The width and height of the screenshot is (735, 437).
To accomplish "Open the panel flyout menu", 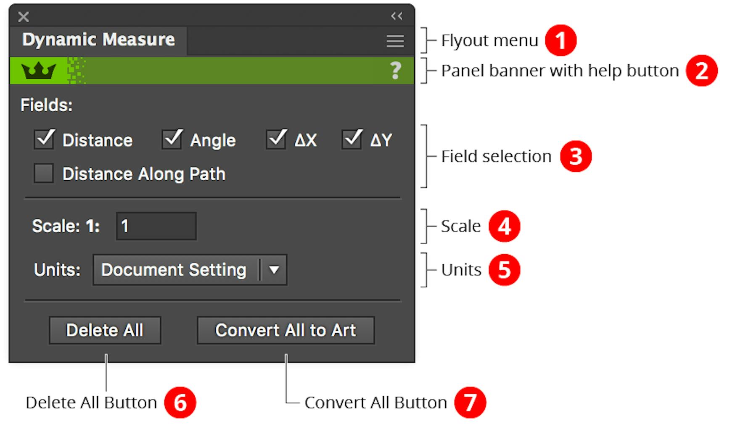I will tap(394, 41).
